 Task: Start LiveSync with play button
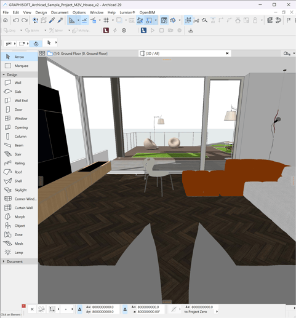click(152, 30)
